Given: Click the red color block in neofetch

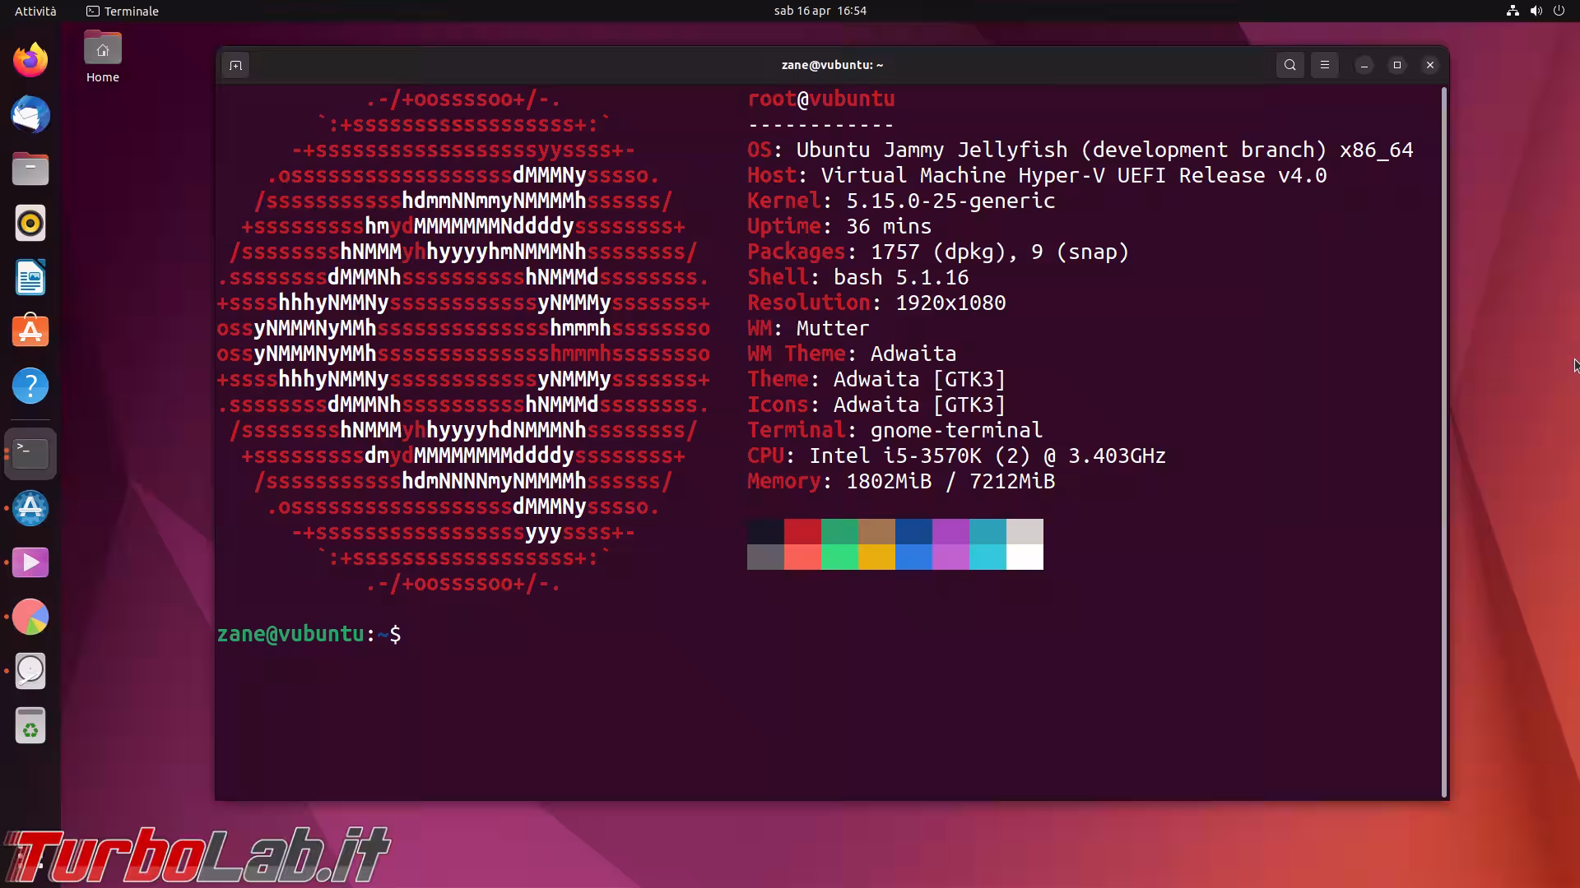Looking at the screenshot, I should tap(802, 531).
